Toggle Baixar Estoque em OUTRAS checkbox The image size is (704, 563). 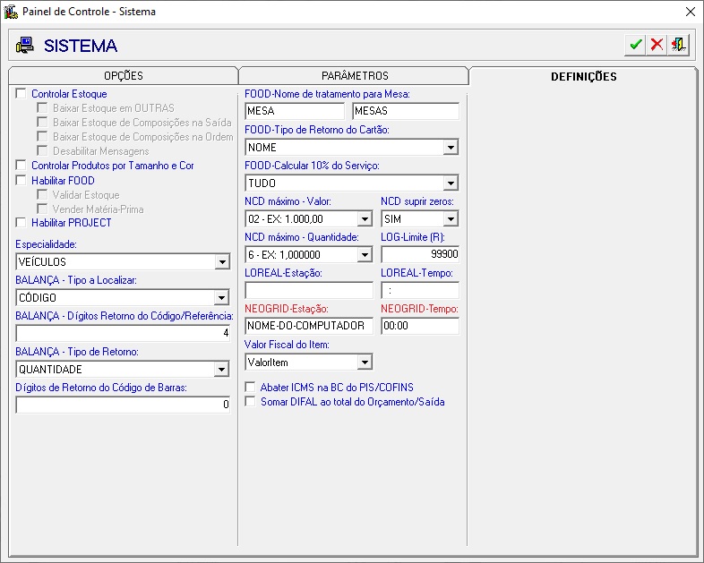pos(42,107)
